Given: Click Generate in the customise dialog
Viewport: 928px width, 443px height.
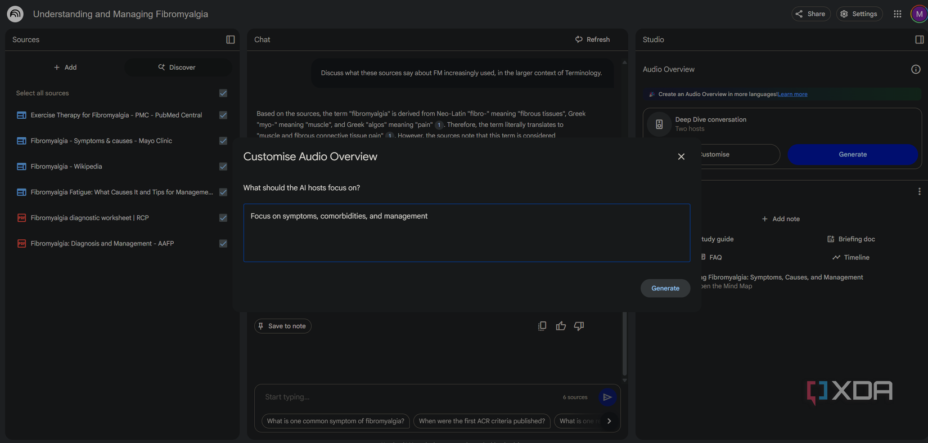Looking at the screenshot, I should click(x=665, y=288).
